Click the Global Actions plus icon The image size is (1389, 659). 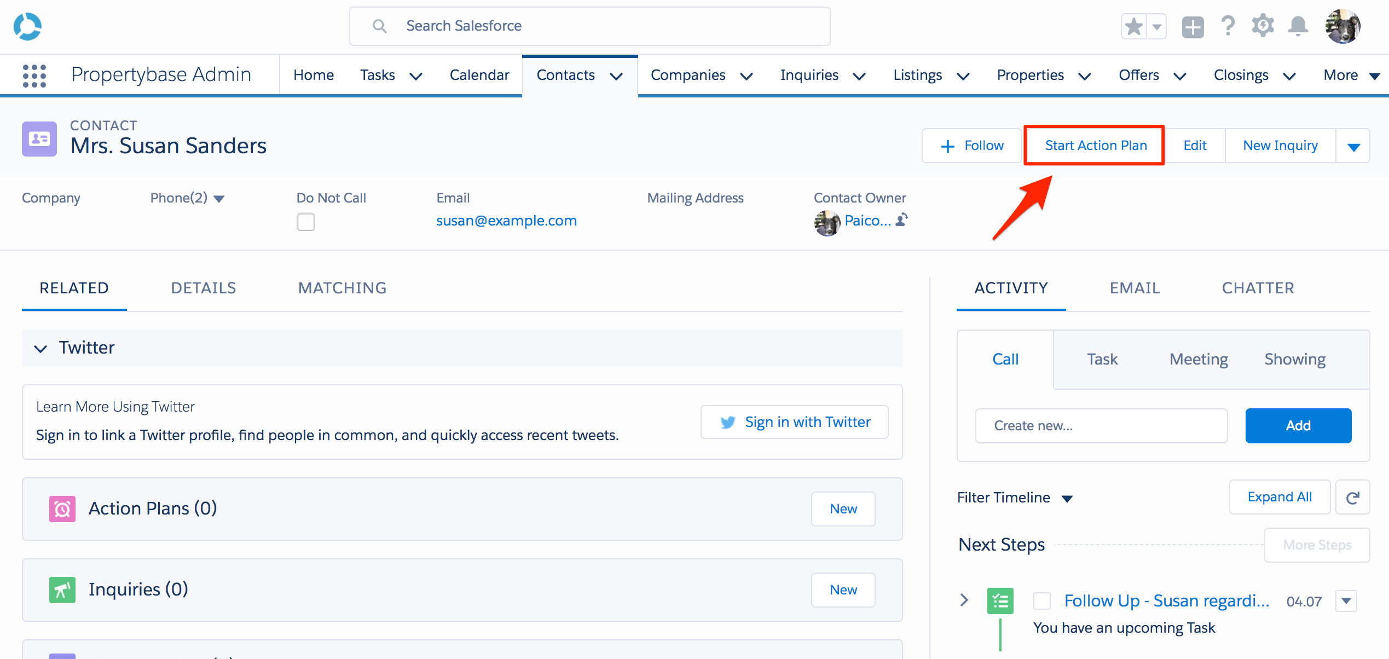(x=1193, y=27)
